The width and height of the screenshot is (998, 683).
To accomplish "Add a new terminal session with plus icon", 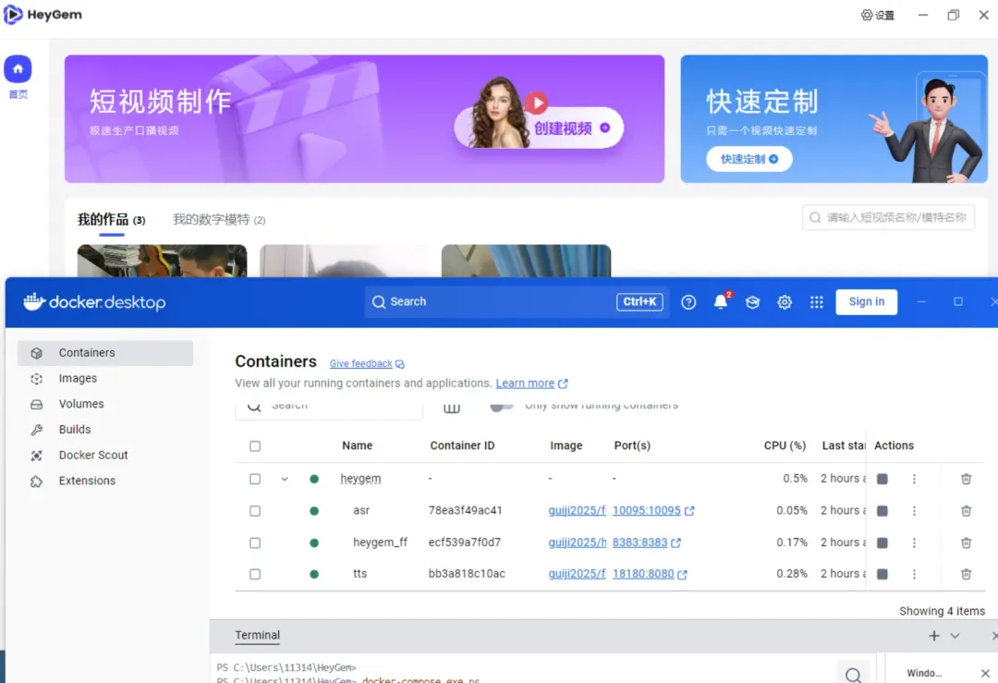I will tap(933, 636).
